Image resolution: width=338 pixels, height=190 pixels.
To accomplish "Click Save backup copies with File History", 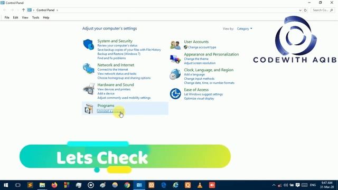I will [129, 50].
